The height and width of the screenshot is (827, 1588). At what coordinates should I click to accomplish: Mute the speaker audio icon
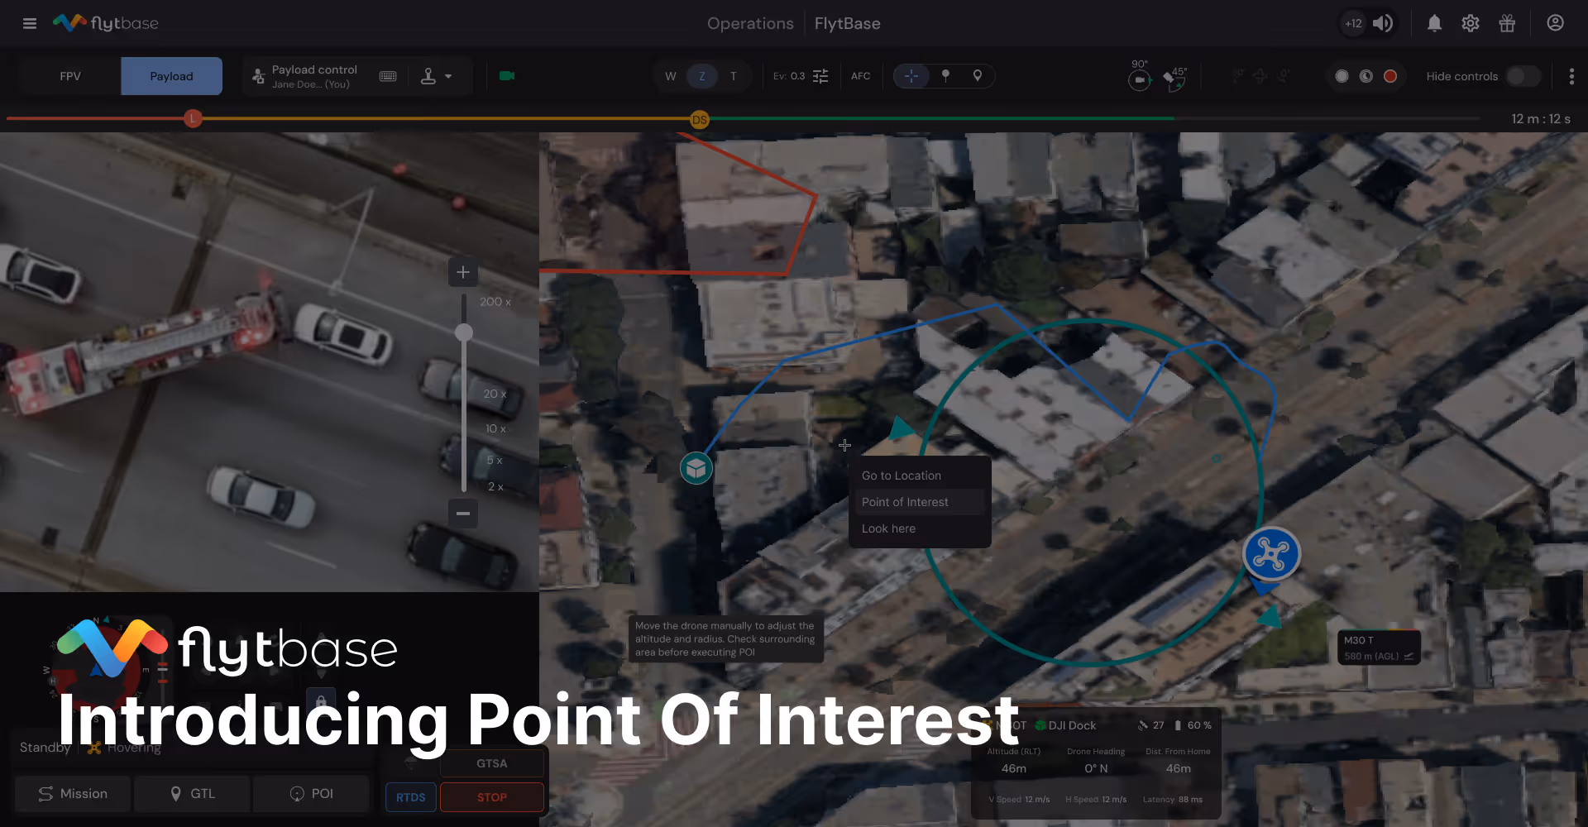[x=1383, y=23]
